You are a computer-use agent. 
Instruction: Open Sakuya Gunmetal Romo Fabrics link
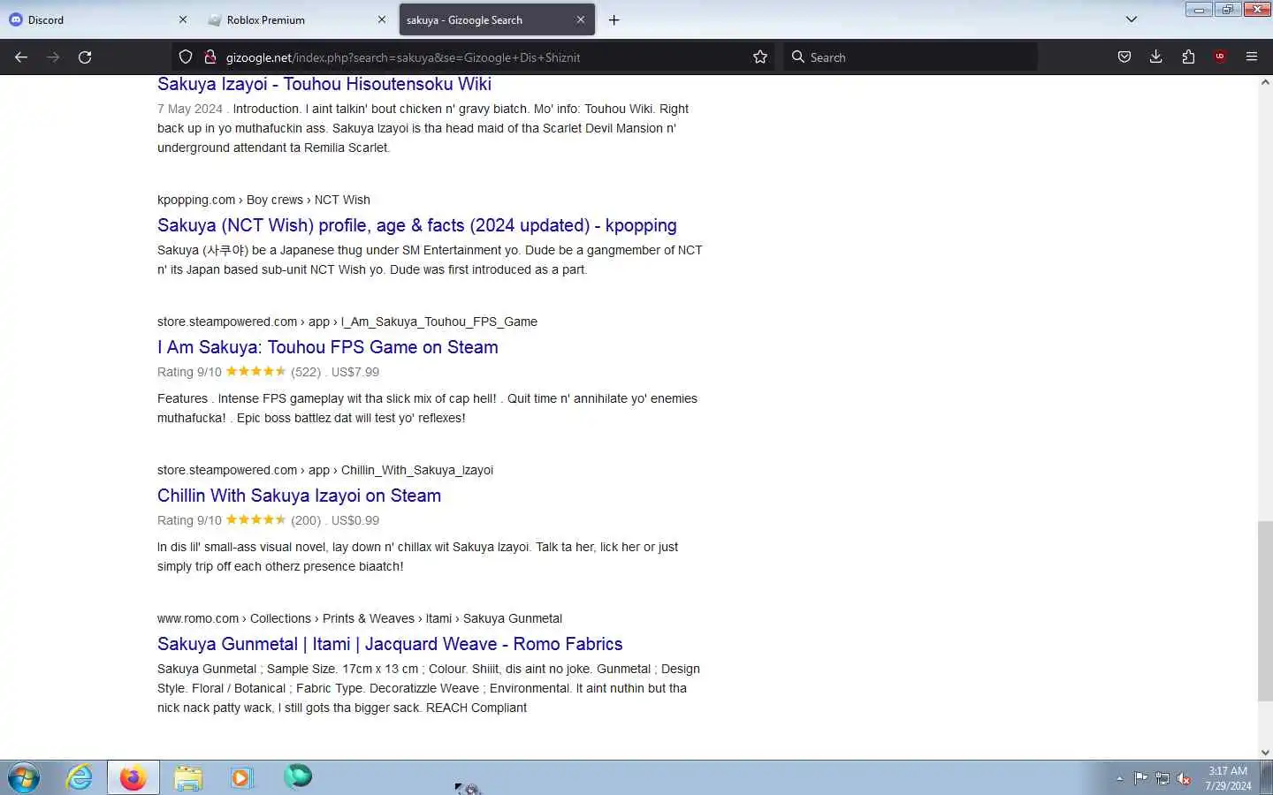390,644
